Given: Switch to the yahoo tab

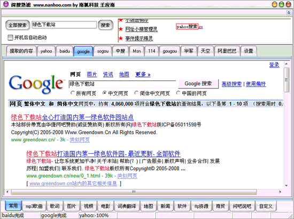Looking at the screenshot, I should (x=46, y=51).
